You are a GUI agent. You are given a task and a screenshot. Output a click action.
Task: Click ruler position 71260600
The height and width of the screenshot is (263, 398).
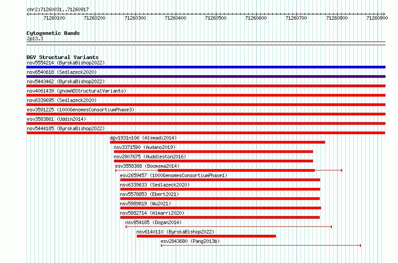[x=256, y=18]
